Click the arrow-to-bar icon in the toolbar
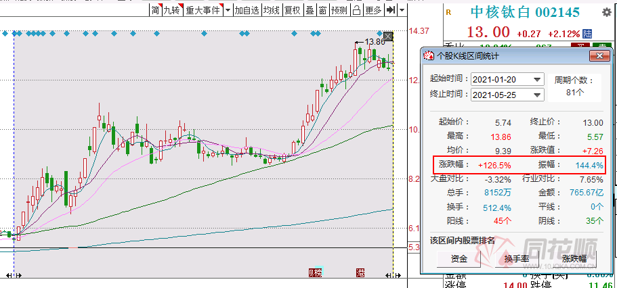 (x=391, y=10)
